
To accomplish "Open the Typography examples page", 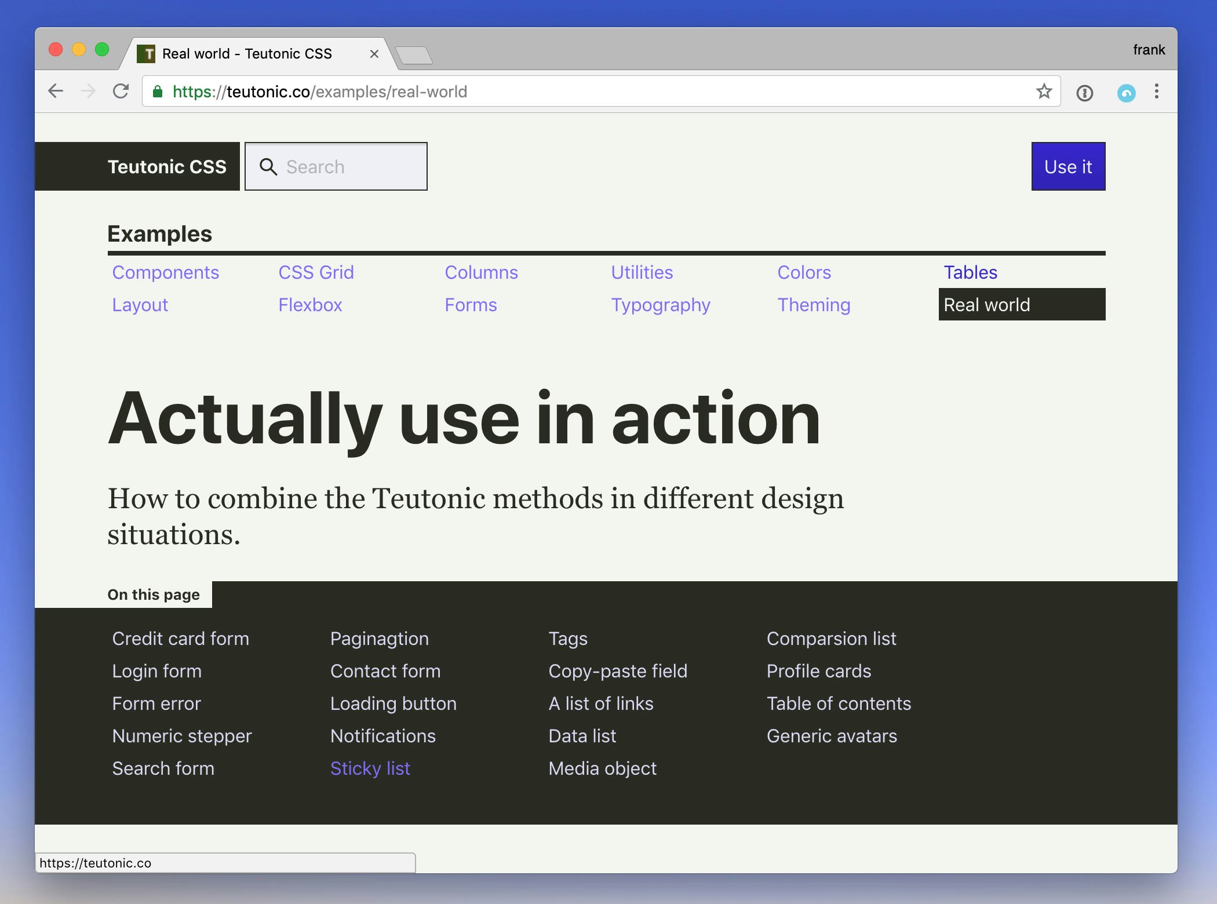I will click(661, 305).
